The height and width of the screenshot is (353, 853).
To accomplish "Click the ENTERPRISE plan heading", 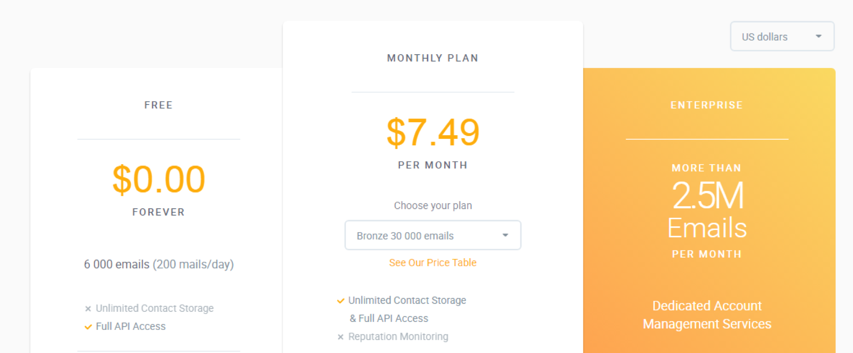I will pyautogui.click(x=707, y=105).
